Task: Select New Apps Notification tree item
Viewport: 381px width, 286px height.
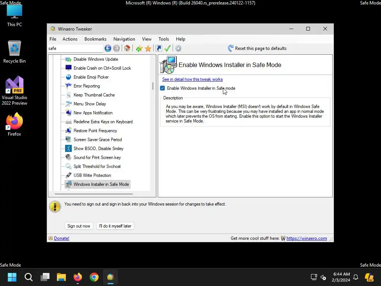Action: tap(93, 113)
